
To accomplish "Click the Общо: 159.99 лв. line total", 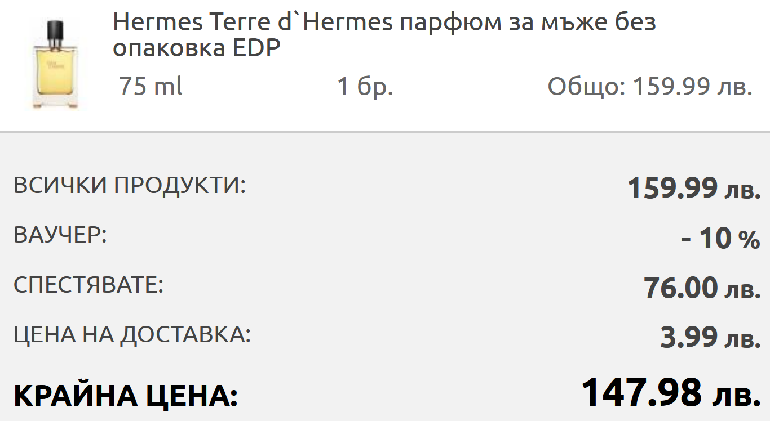I will (650, 87).
